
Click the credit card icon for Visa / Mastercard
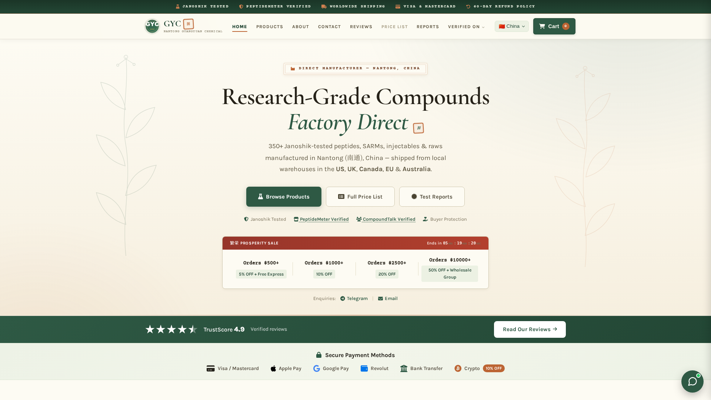point(210,369)
